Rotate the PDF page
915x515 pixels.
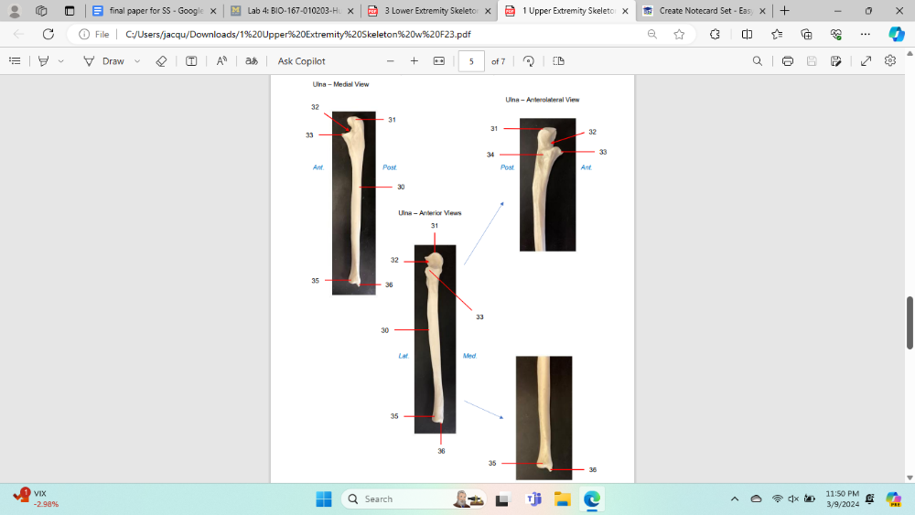tap(528, 61)
